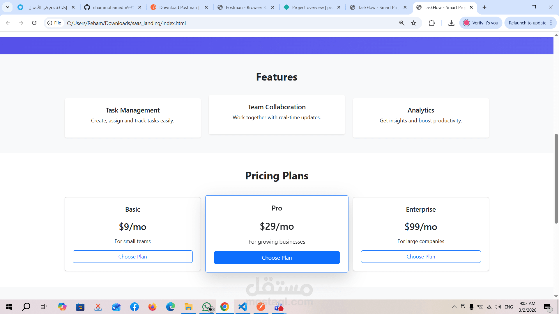
Task: Open the Extensions puzzle icon
Action: pyautogui.click(x=432, y=23)
